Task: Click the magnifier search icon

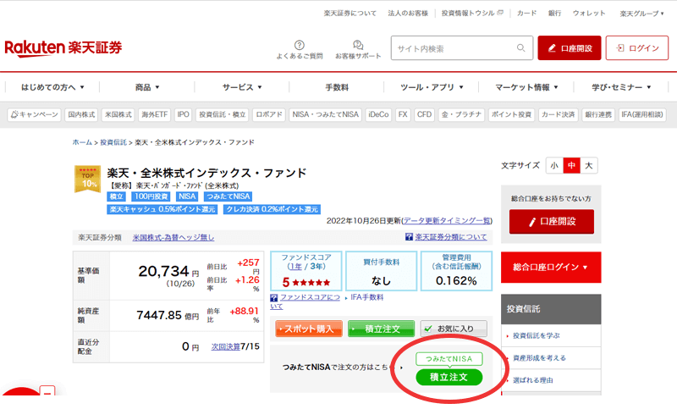Action: (521, 48)
